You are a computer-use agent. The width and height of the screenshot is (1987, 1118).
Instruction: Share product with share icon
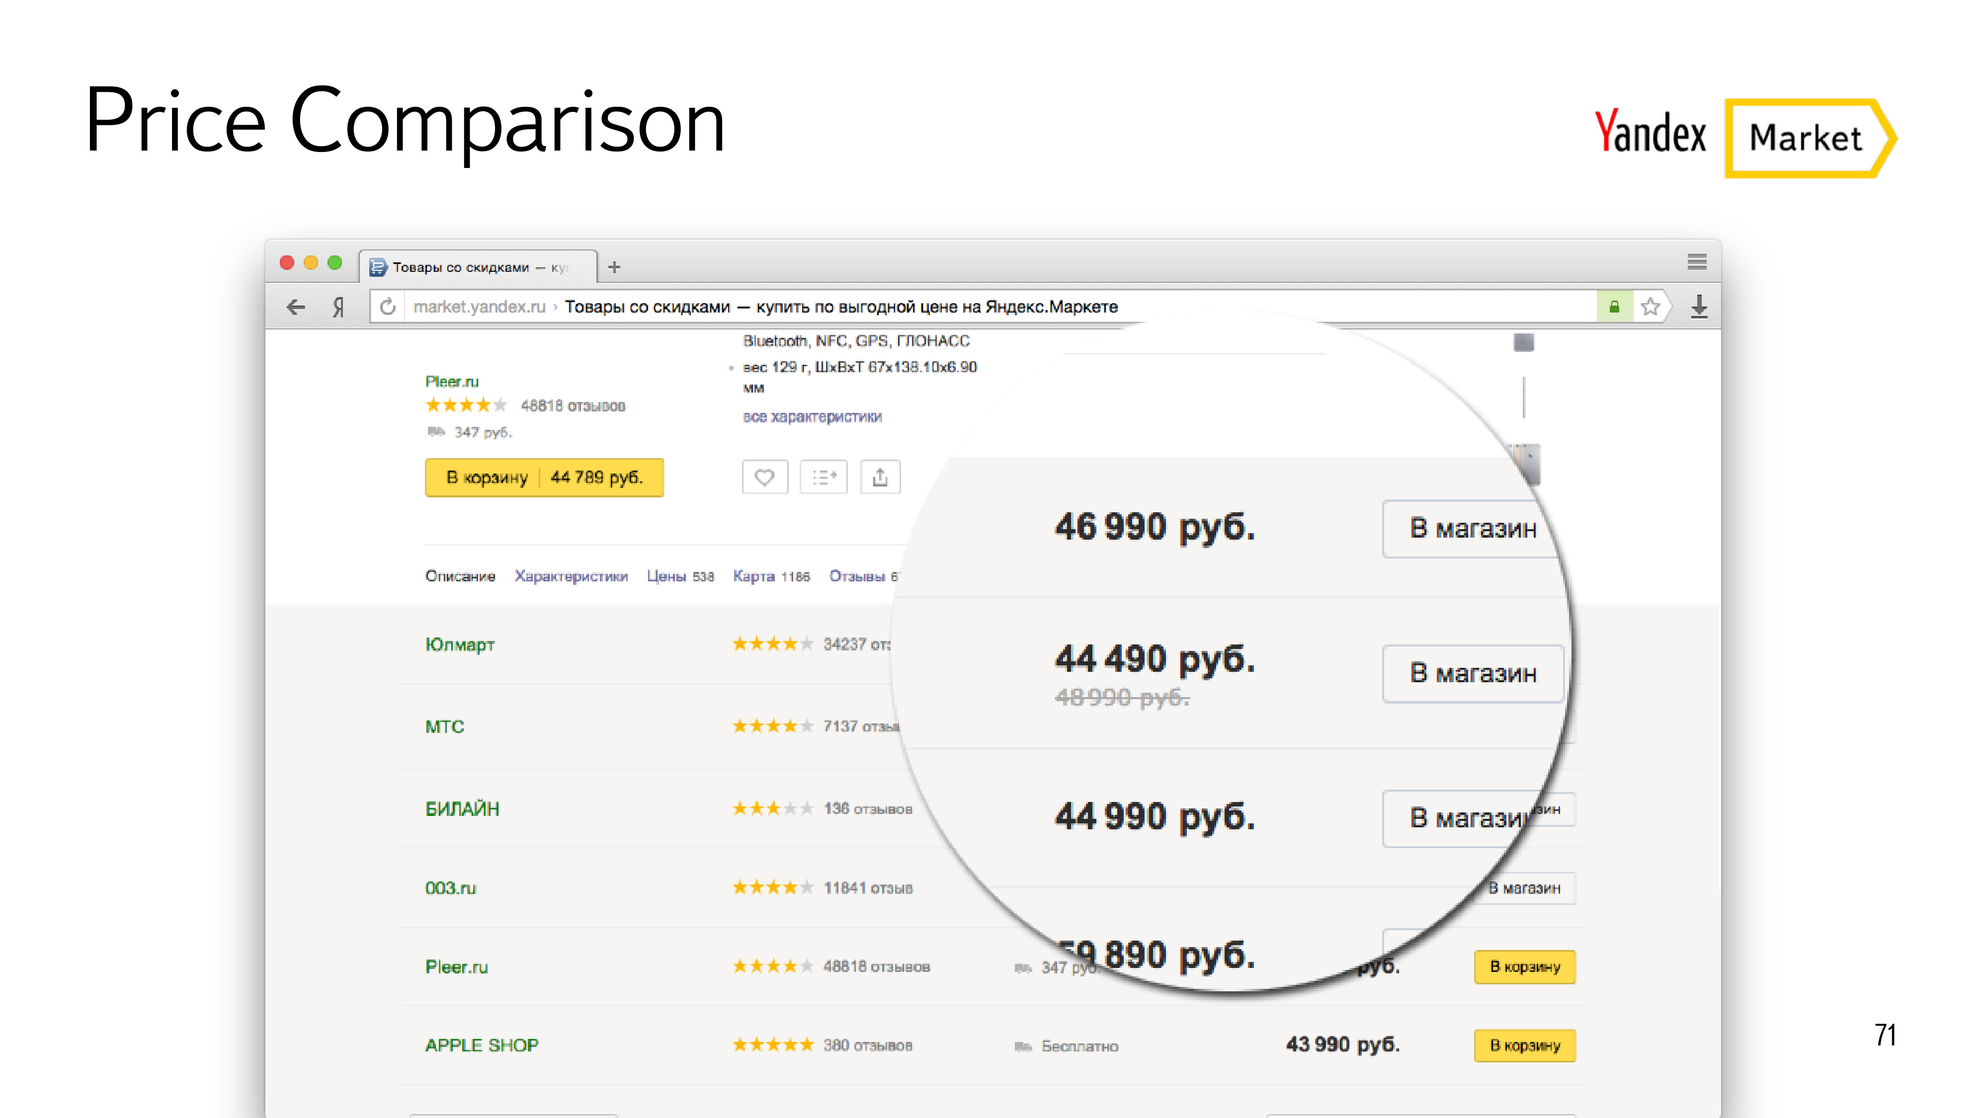pyautogui.click(x=879, y=478)
